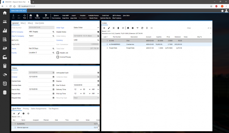
Task: Edit the selected line with the pencil icon
Action: click(109, 28)
